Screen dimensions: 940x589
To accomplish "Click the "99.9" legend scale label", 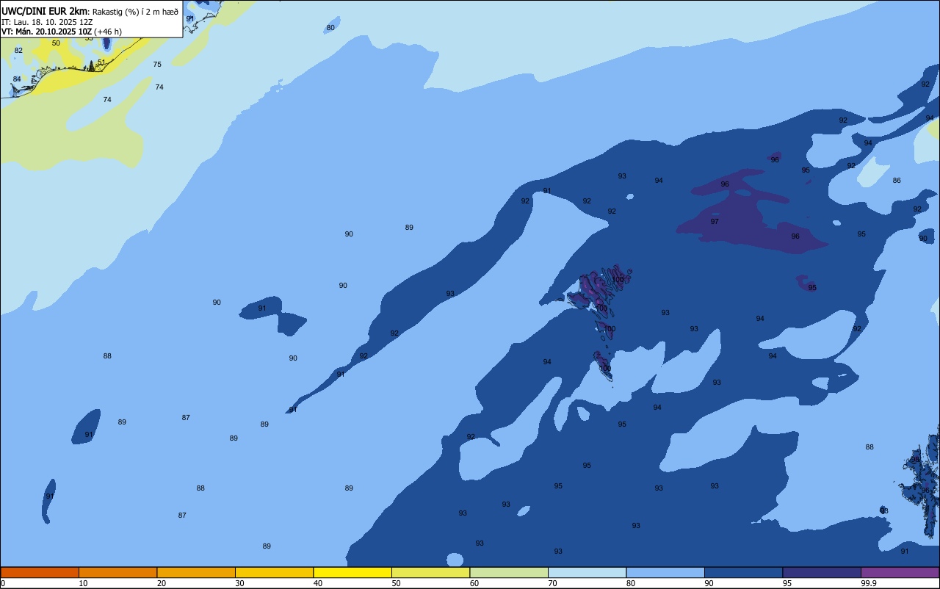I will 869,583.
